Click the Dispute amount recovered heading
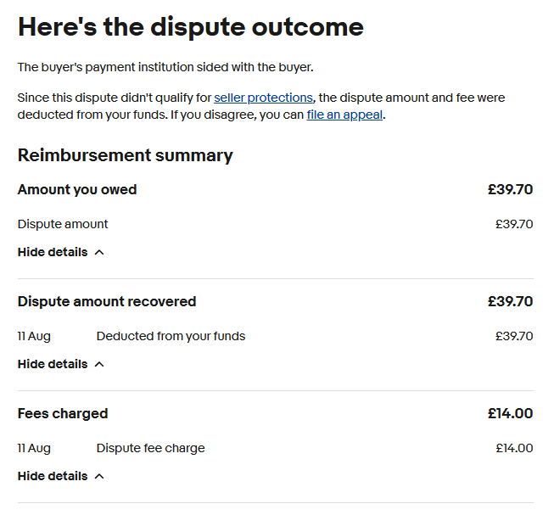The height and width of the screenshot is (515, 554). click(107, 301)
